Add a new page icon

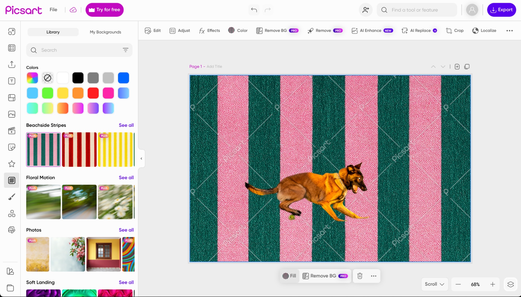pos(457,67)
